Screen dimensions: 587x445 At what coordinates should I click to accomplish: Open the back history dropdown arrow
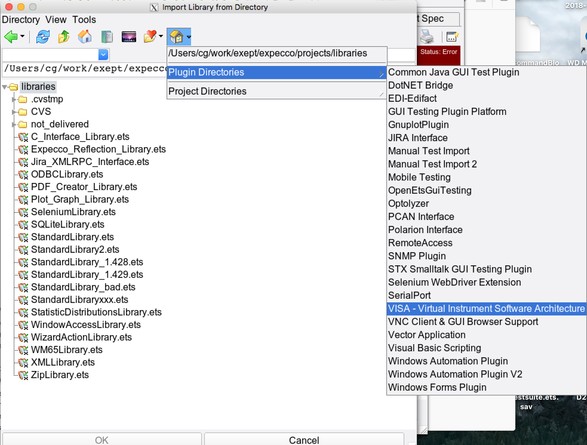tap(23, 36)
